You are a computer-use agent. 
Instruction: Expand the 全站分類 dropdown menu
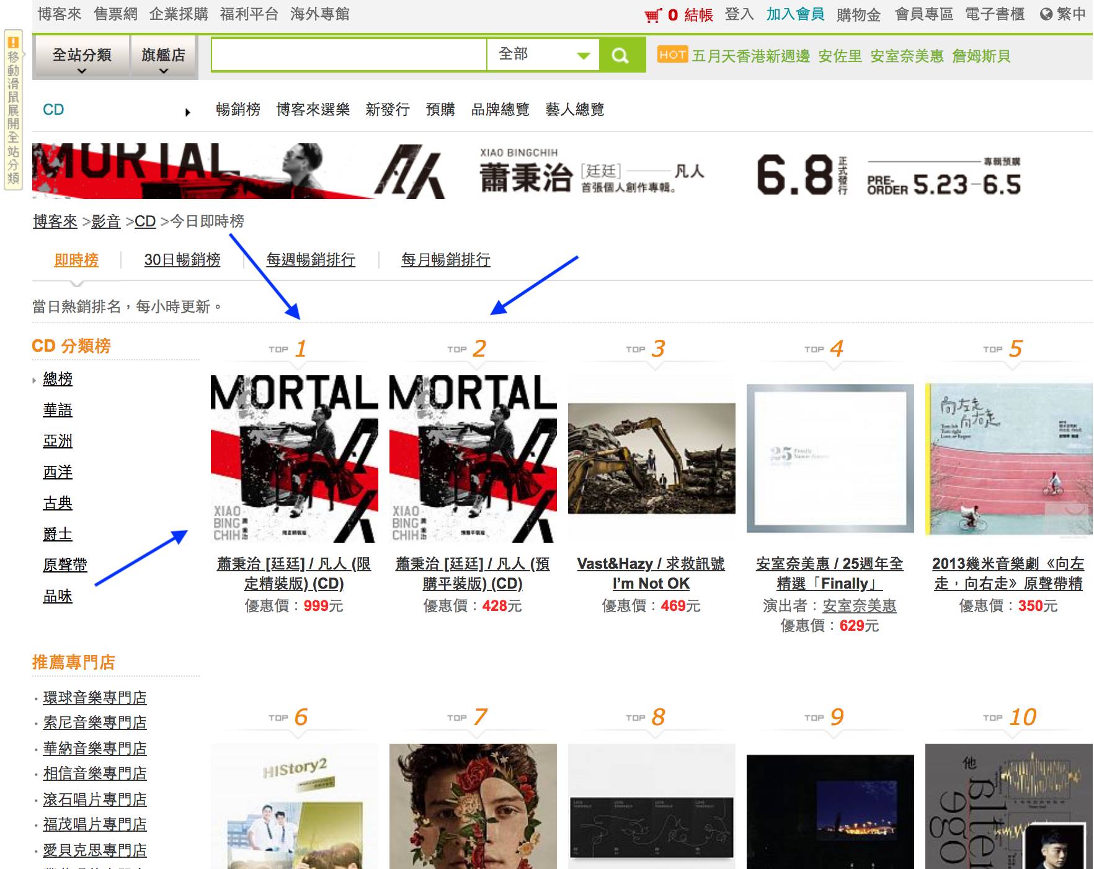click(82, 56)
